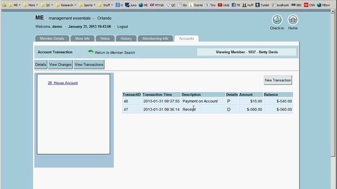Image resolution: width=337 pixels, height=189 pixels.
Task: Open the ME bookmarks folder
Action: click(x=15, y=5)
